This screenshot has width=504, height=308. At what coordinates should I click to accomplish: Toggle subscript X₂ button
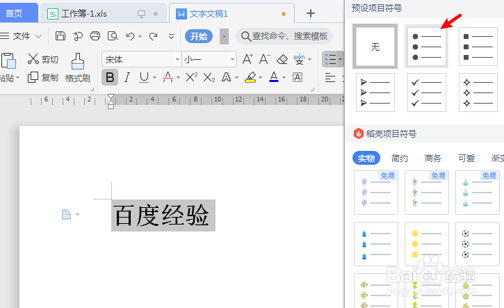click(x=209, y=77)
